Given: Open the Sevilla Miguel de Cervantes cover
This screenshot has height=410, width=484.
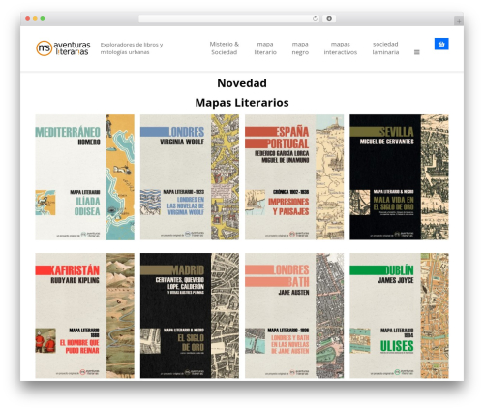Looking at the screenshot, I should click(399, 177).
